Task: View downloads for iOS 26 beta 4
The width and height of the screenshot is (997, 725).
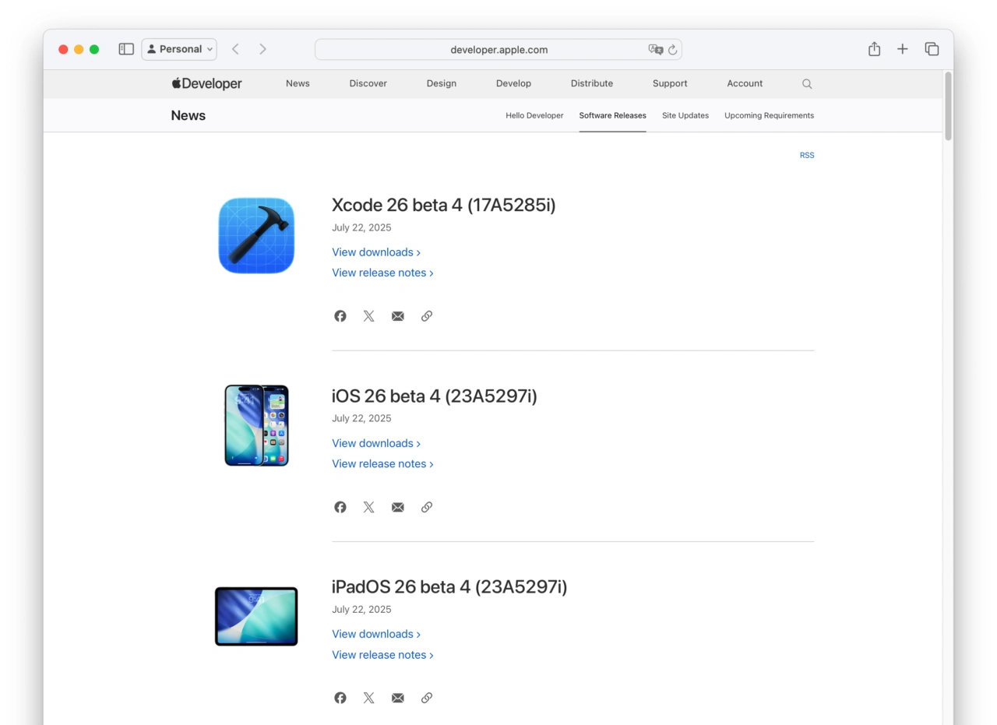Action: click(375, 443)
